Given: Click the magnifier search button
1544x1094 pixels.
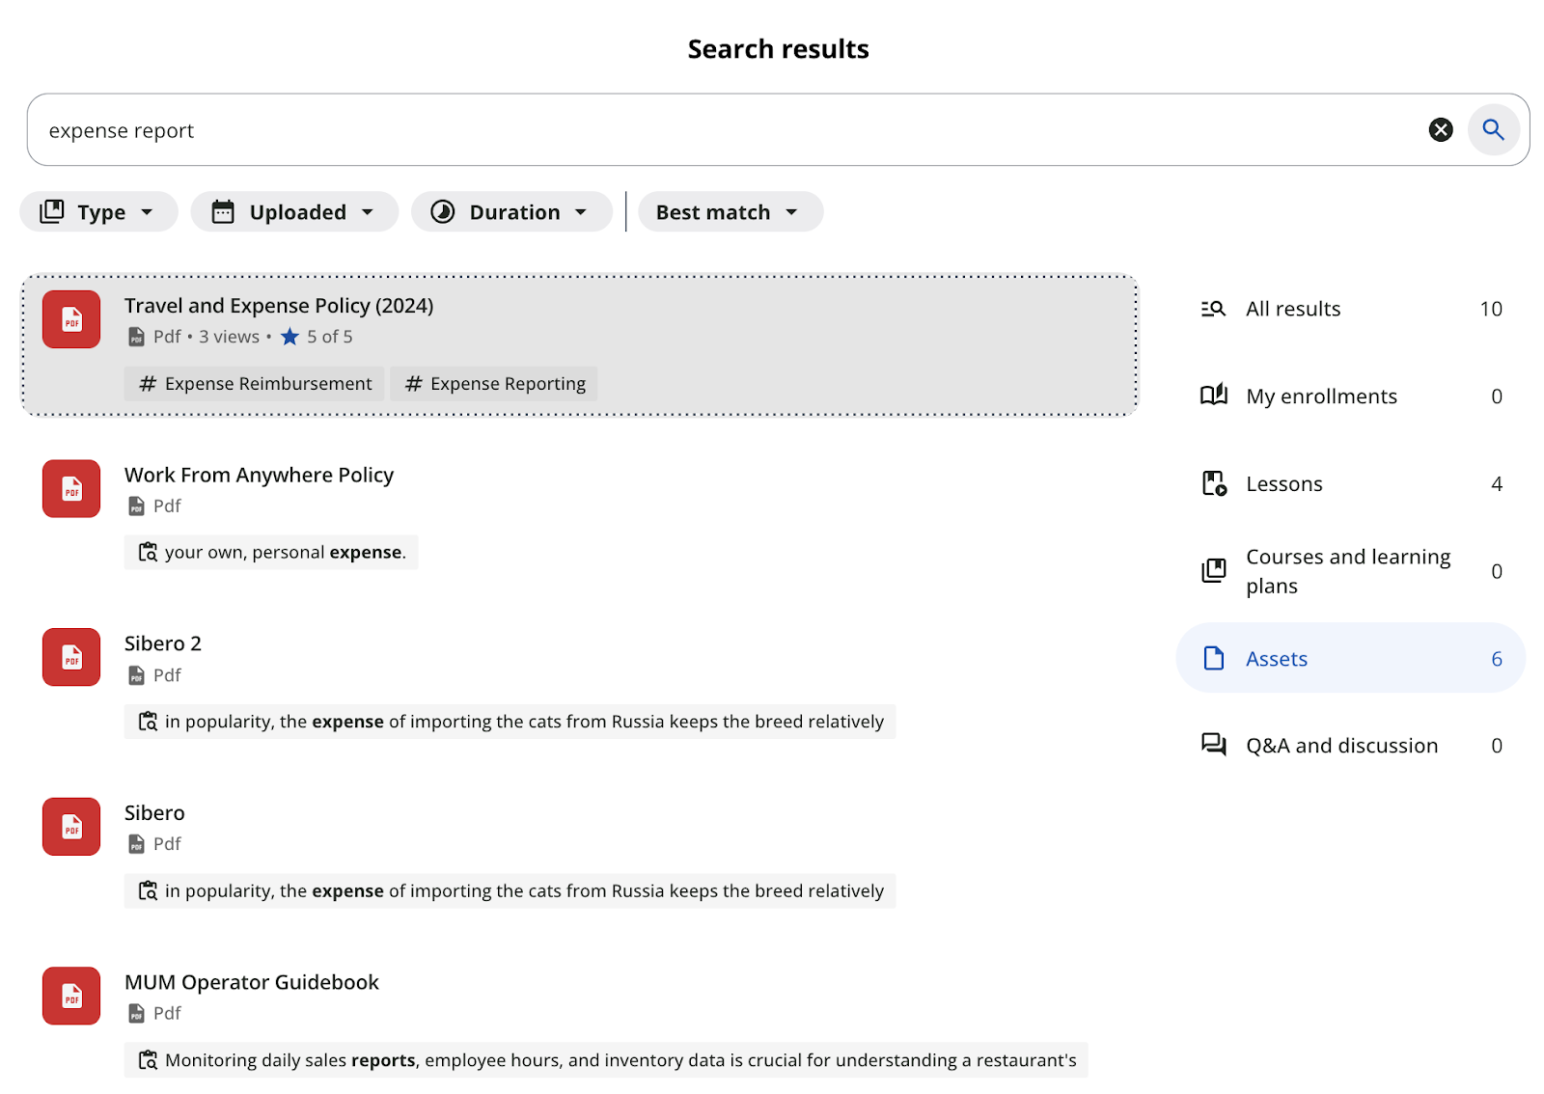Looking at the screenshot, I should pyautogui.click(x=1493, y=129).
